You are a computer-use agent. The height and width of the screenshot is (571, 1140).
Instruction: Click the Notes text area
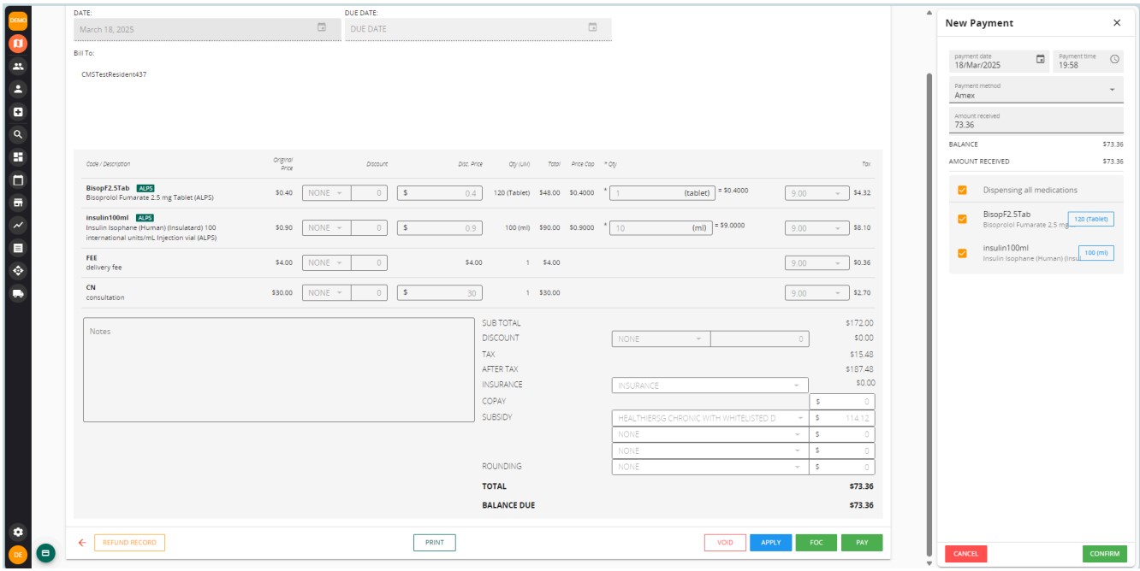(279, 370)
